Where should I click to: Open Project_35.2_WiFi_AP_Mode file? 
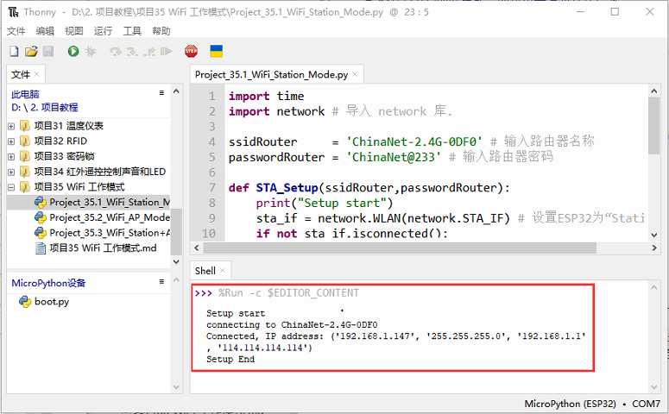click(109, 217)
